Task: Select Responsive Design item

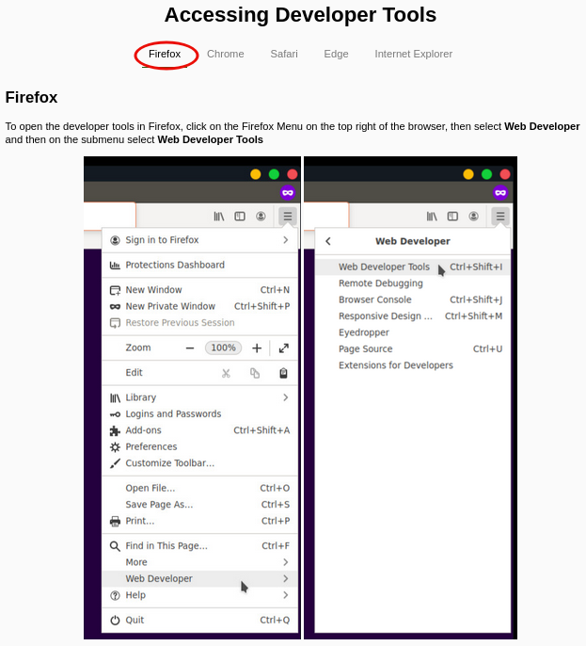Action: pyautogui.click(x=412, y=316)
